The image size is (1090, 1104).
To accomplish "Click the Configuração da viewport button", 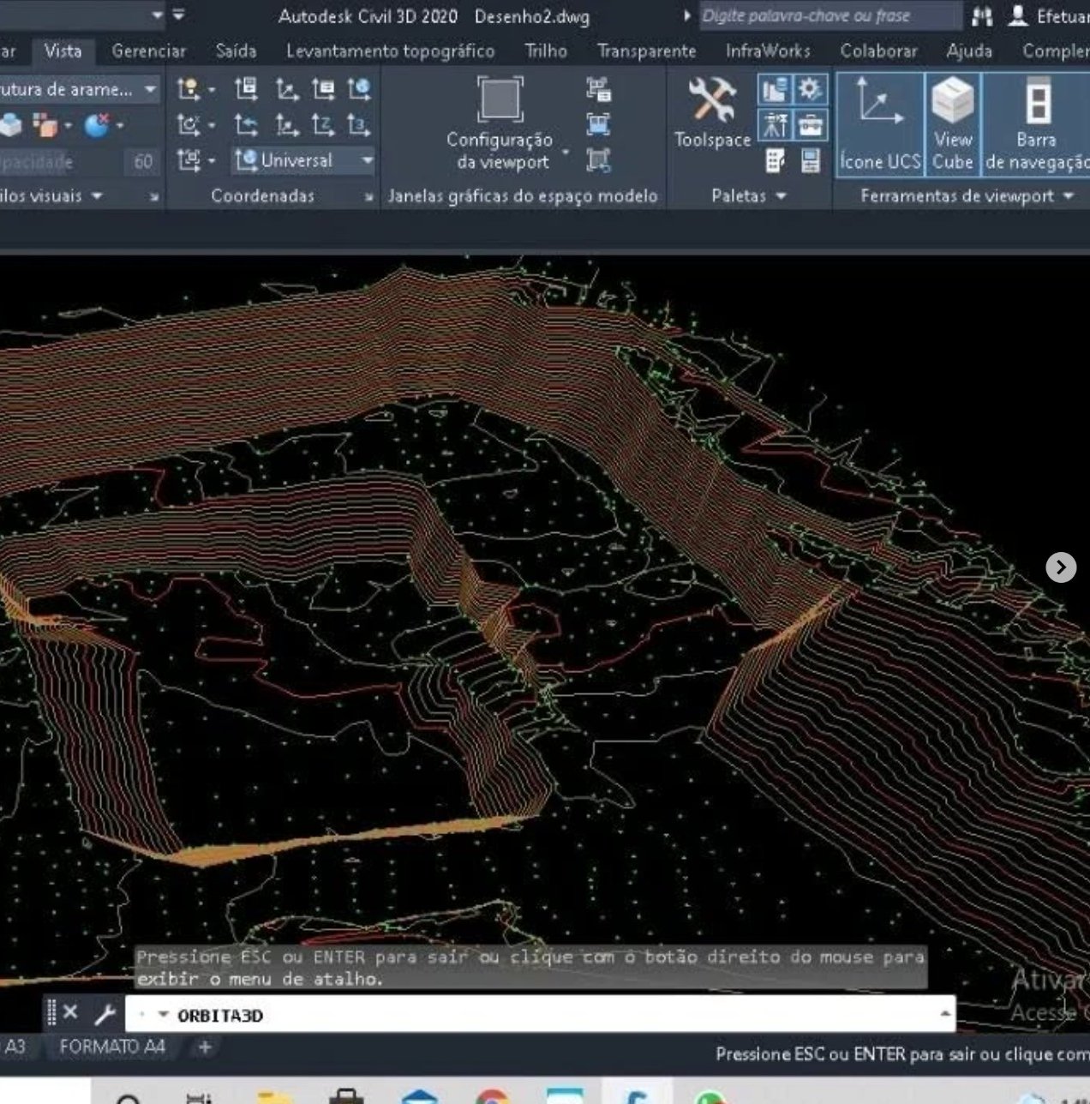I will tap(500, 124).
